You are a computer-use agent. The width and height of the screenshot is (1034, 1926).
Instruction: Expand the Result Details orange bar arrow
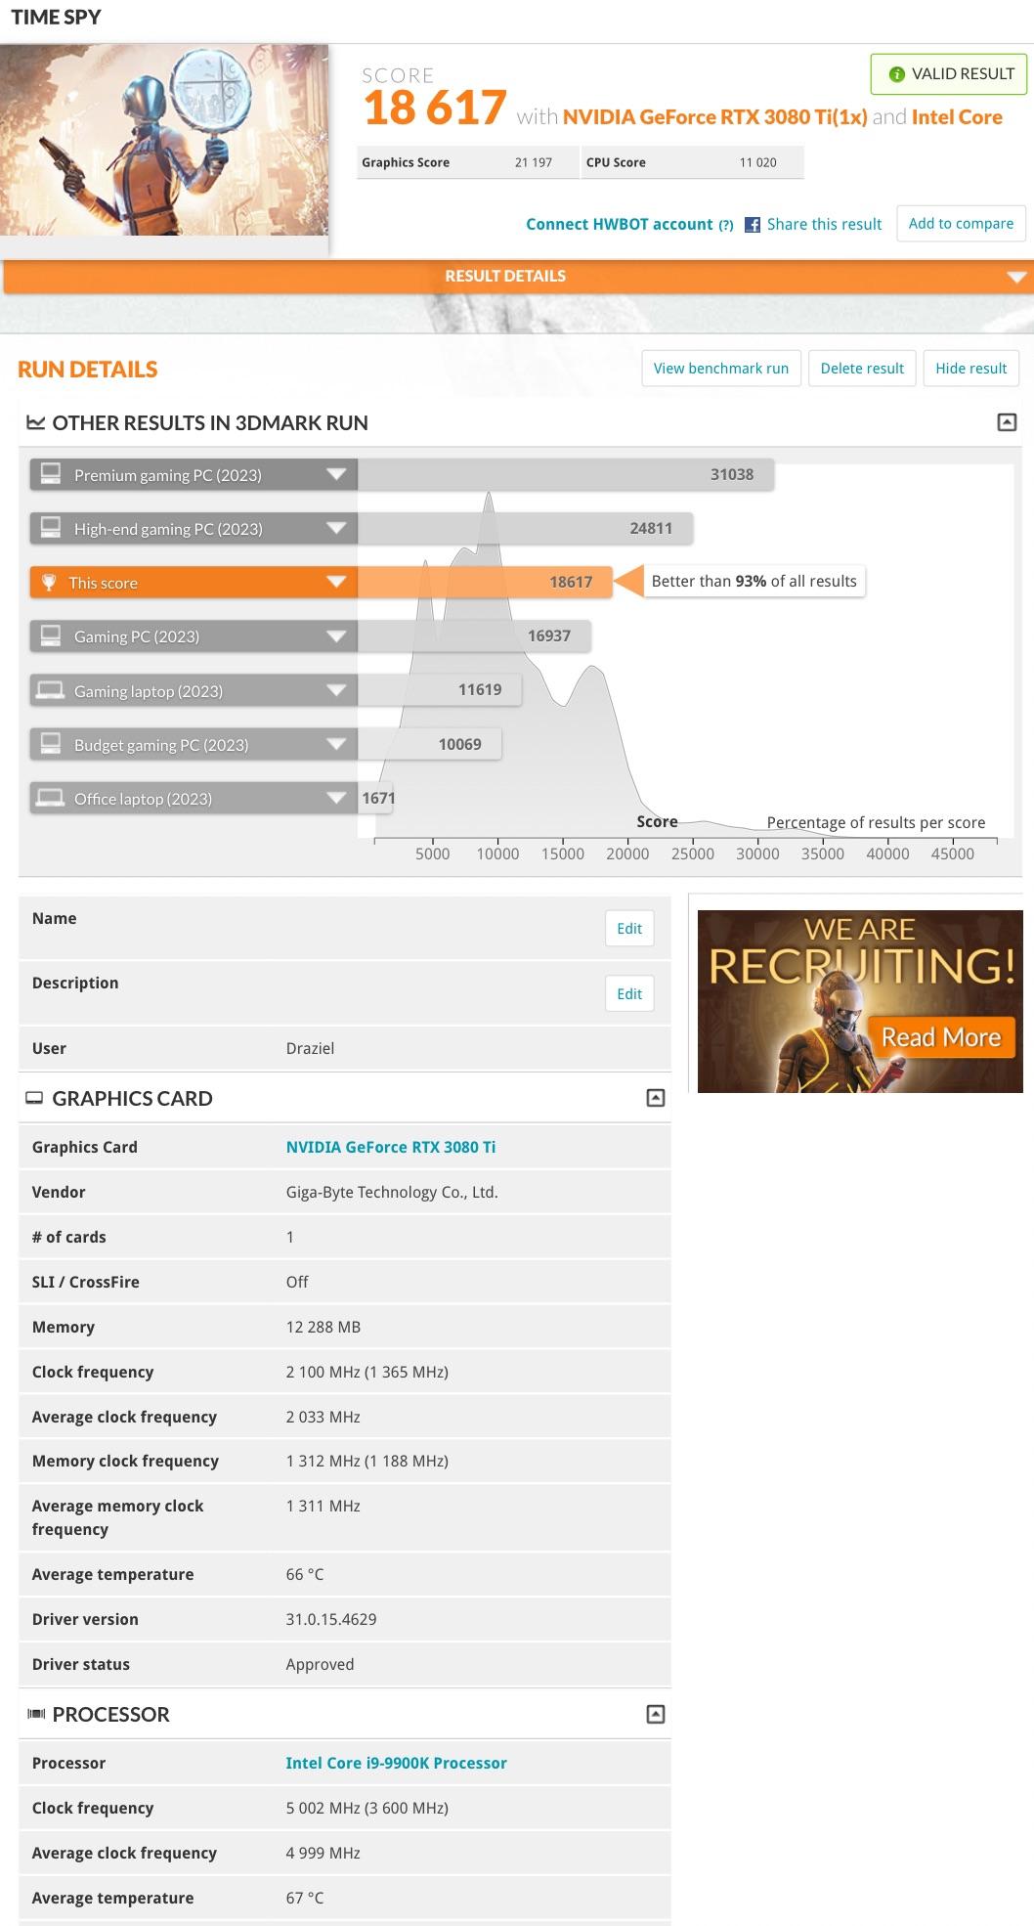pos(1017,278)
